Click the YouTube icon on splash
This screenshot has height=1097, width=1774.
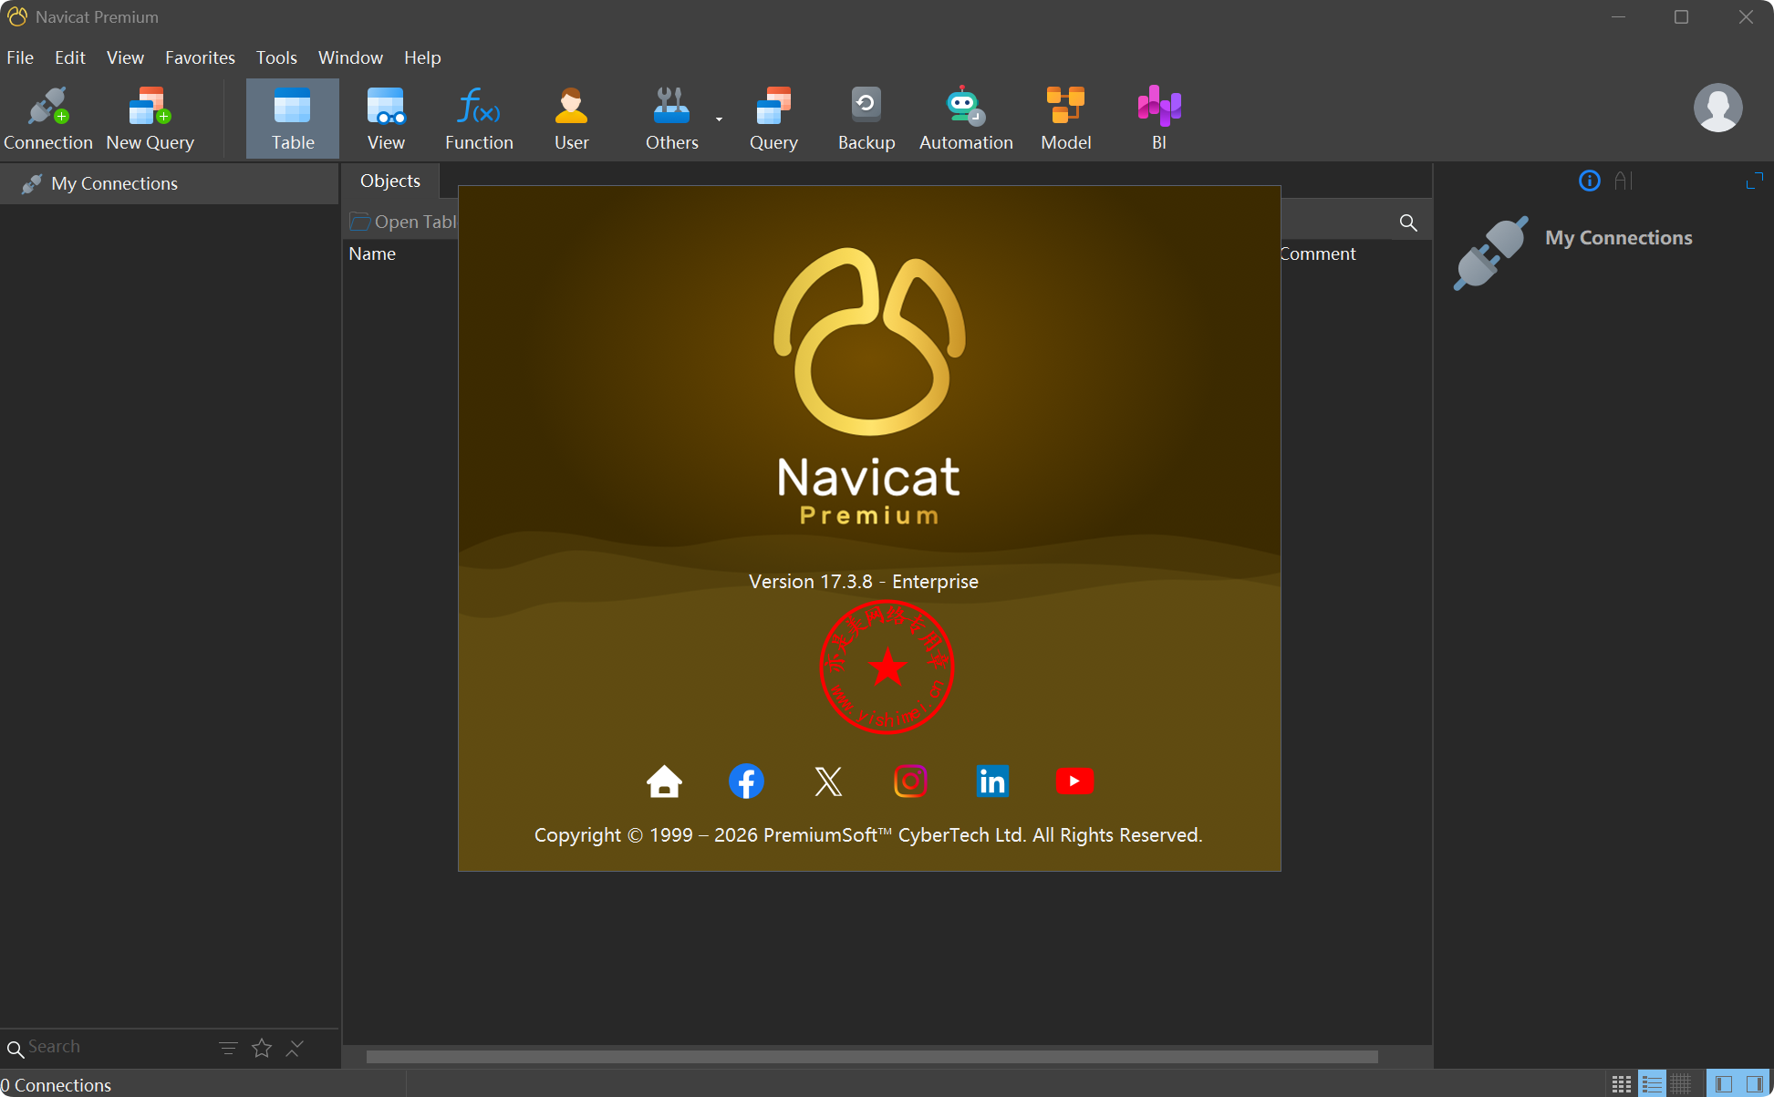pos(1074,781)
